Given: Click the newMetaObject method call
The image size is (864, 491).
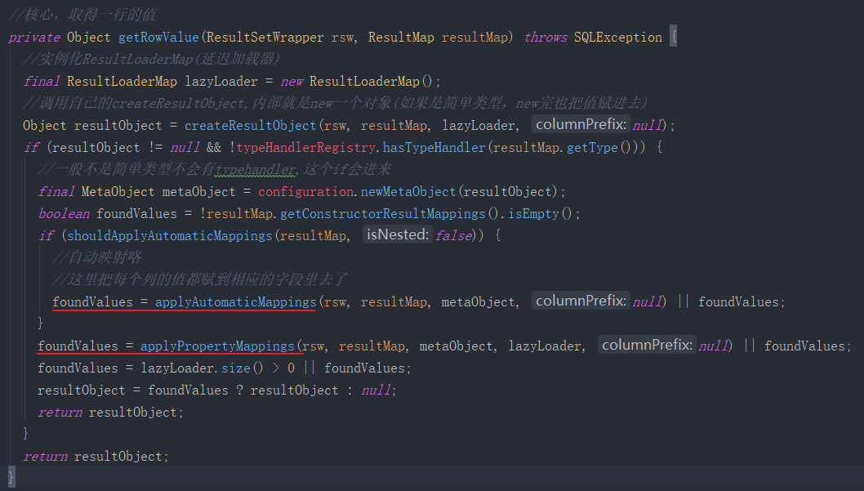Looking at the screenshot, I should point(408,192).
